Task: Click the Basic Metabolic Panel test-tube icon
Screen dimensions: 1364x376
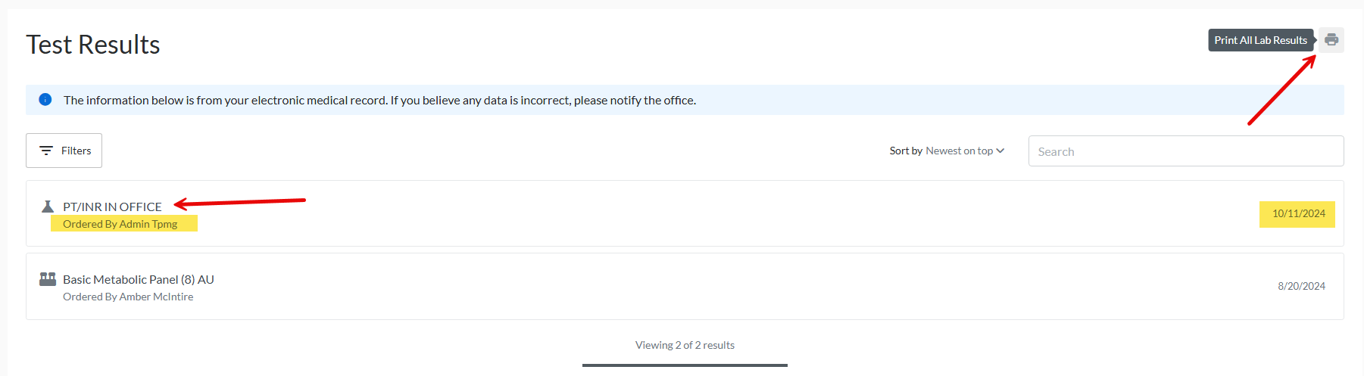Action: (x=48, y=279)
